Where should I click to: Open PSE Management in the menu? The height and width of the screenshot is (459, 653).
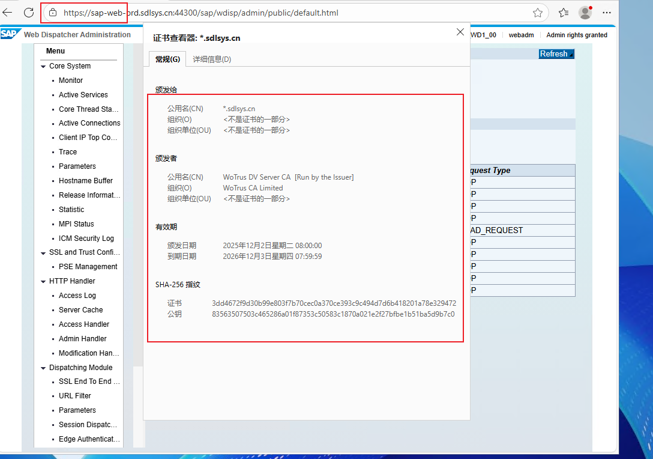click(x=88, y=267)
